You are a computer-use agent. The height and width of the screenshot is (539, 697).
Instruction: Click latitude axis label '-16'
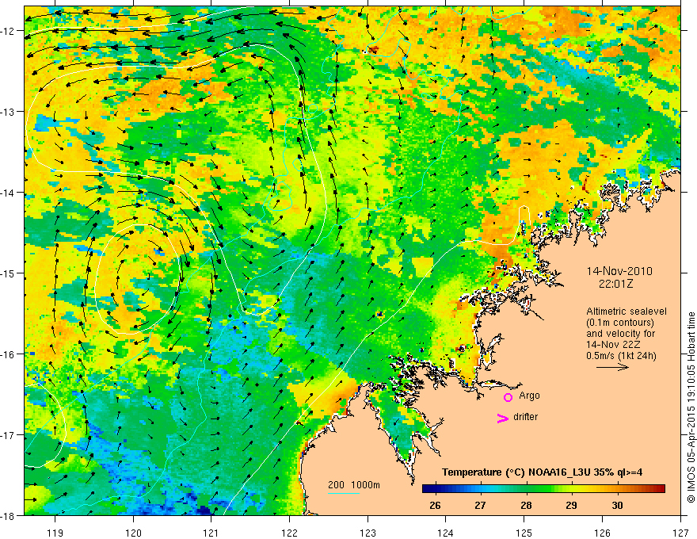pos(9,354)
